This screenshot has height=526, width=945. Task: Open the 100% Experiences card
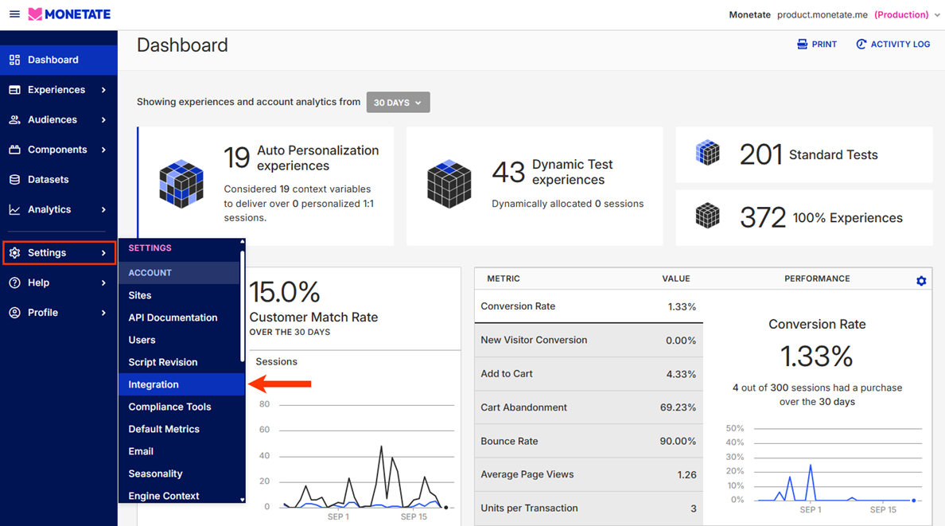(804, 218)
